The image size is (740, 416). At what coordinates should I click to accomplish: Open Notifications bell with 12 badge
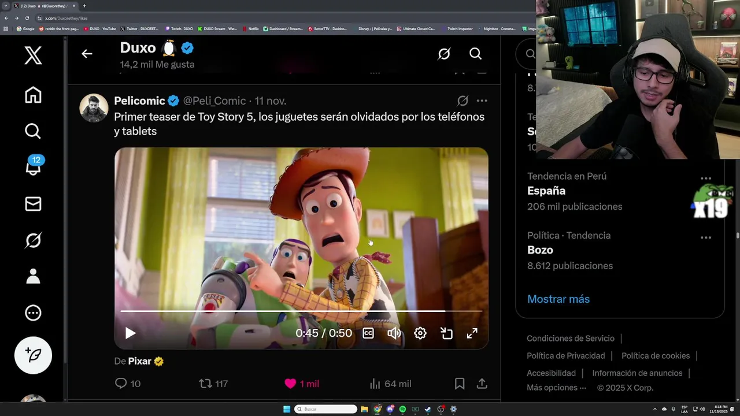coord(34,166)
